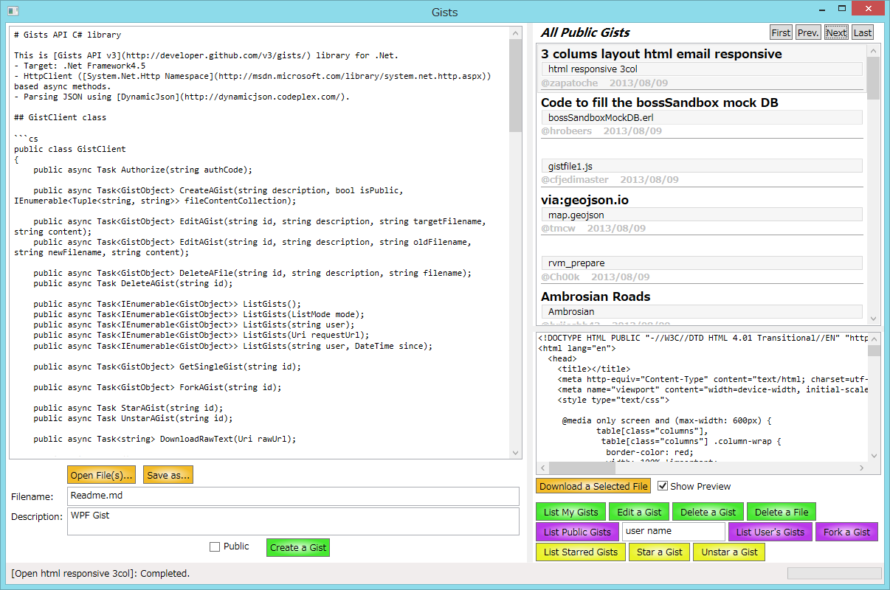890x590 pixels.
Task: Select file html responsive 3col
Action: pyautogui.click(x=702, y=69)
